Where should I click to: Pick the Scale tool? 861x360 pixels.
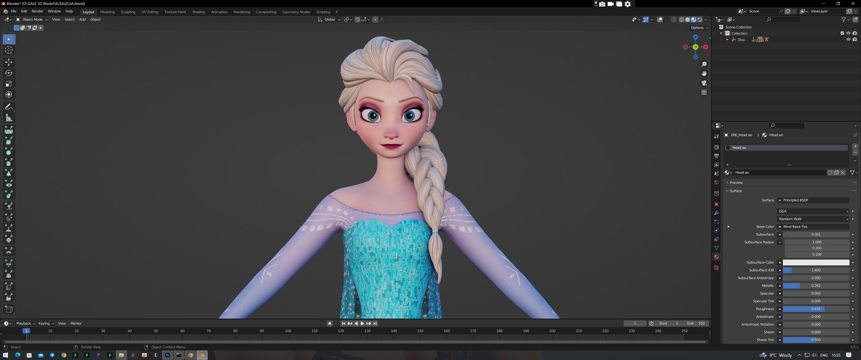coord(9,84)
